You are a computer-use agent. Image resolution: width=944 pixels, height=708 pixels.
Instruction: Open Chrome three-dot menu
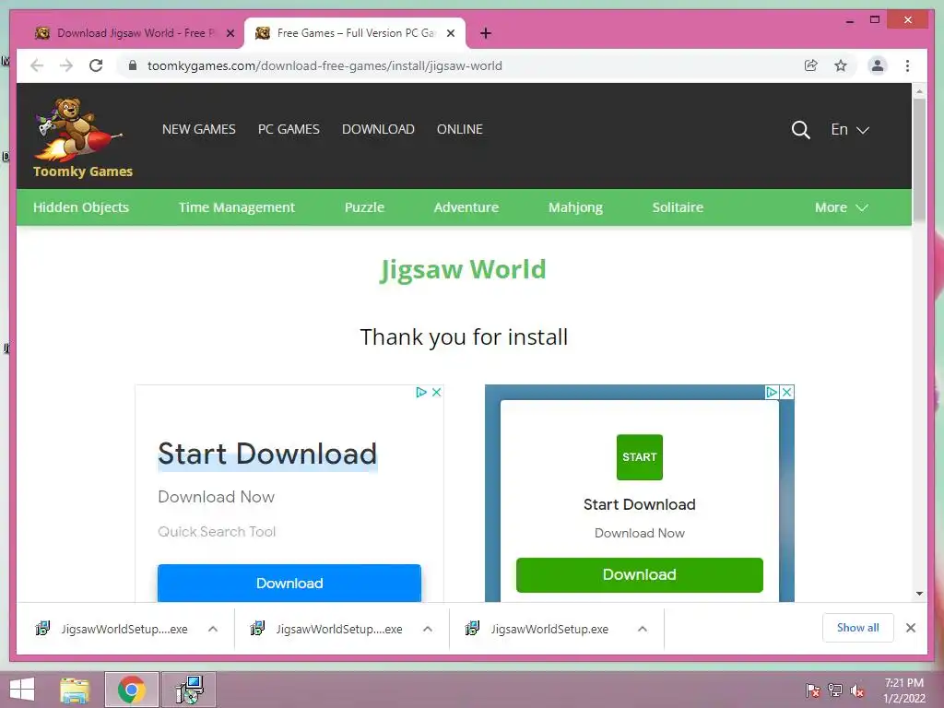pos(907,65)
